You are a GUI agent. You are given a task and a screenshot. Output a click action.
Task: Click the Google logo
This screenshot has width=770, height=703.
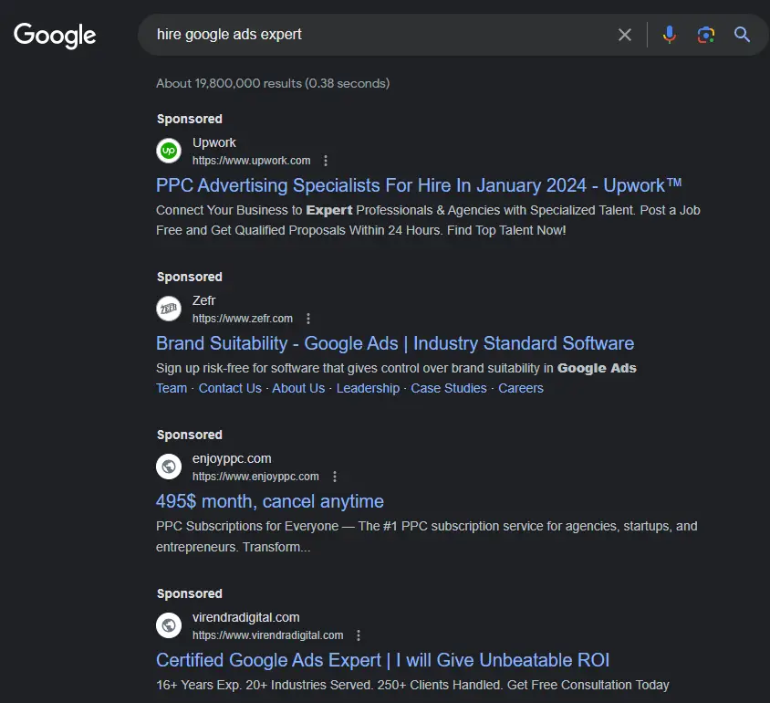click(x=55, y=36)
